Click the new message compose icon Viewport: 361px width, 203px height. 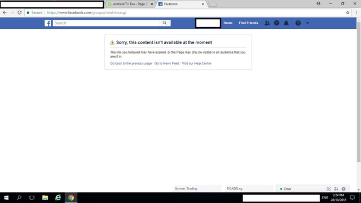tap(328, 189)
